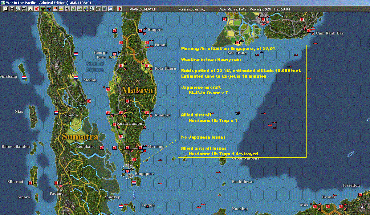
Task: Click the road and rail toolbar icon
Action: pos(104,9)
